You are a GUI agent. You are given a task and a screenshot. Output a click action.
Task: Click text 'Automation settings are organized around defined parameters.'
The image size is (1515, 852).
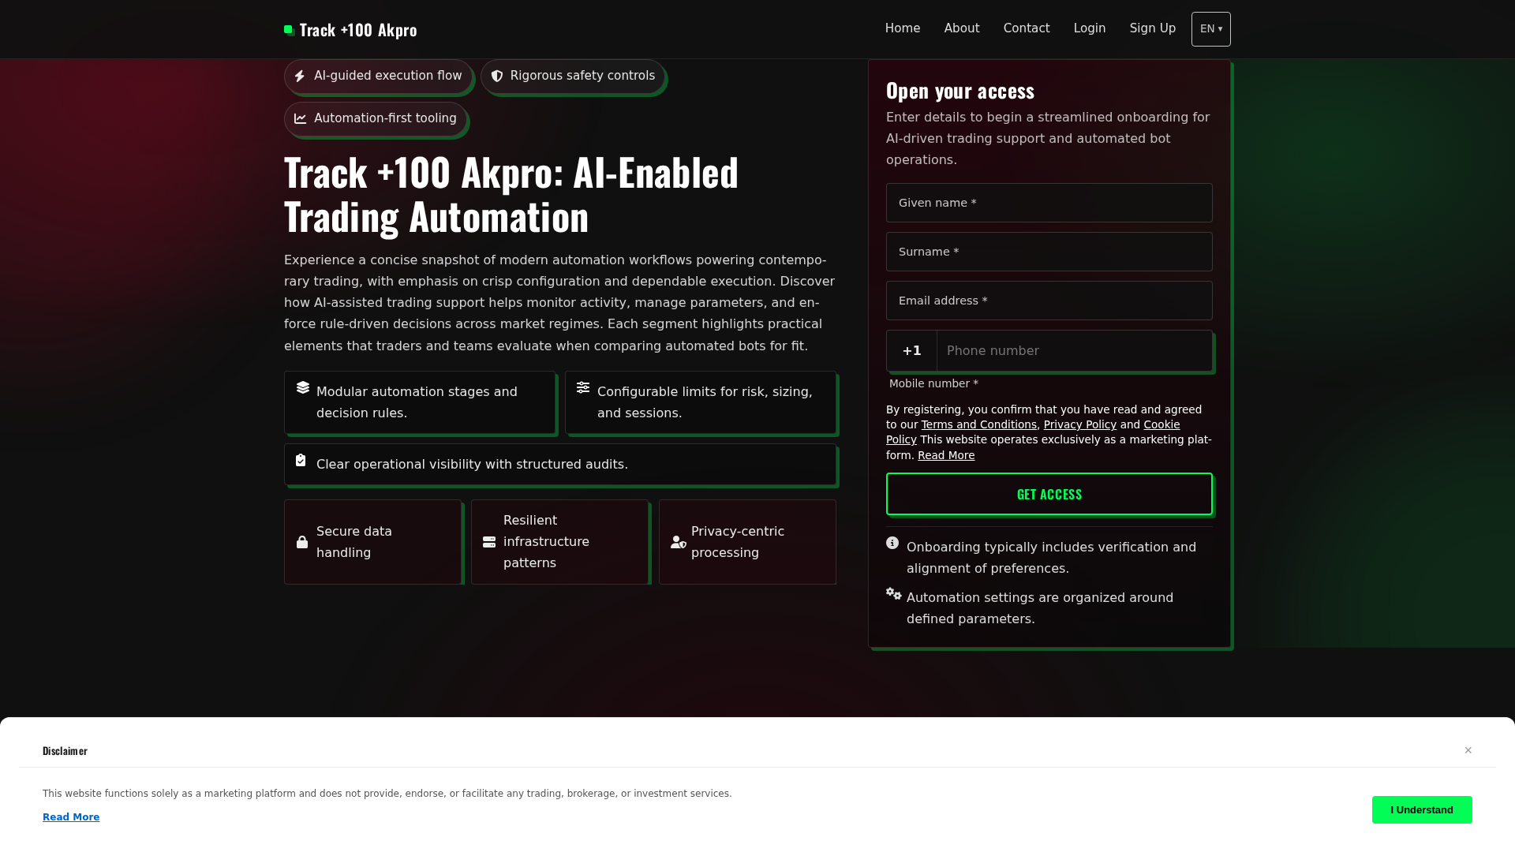tap(1040, 608)
